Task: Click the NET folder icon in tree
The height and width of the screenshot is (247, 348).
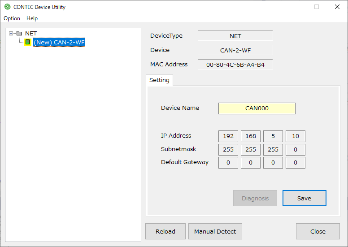Action: 19,33
